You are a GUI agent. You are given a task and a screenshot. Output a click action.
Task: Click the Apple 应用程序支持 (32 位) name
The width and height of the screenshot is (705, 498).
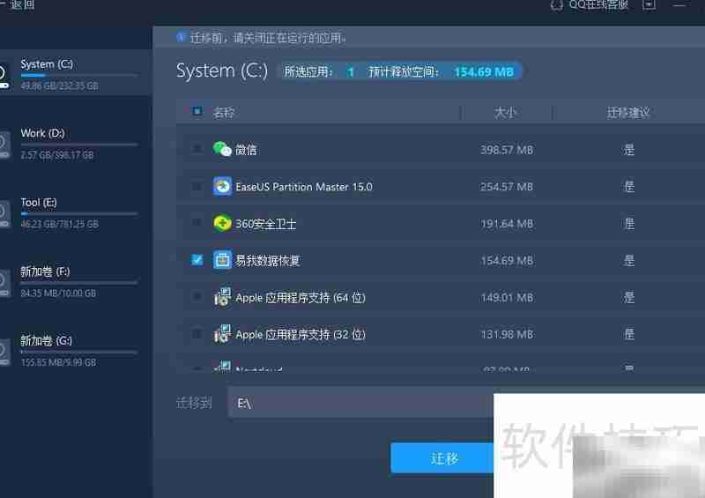click(301, 335)
